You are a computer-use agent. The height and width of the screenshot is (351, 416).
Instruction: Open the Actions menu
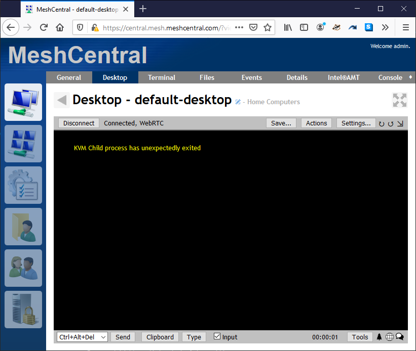(316, 123)
